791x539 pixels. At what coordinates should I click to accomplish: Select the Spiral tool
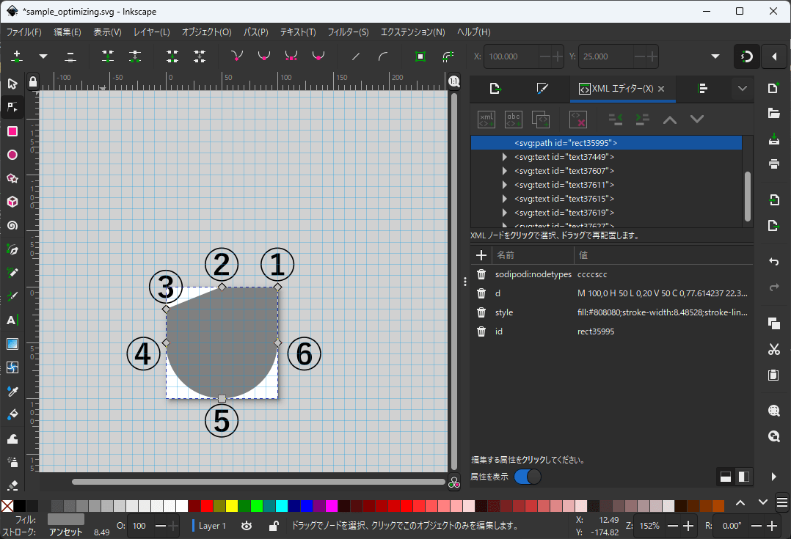pyautogui.click(x=12, y=225)
